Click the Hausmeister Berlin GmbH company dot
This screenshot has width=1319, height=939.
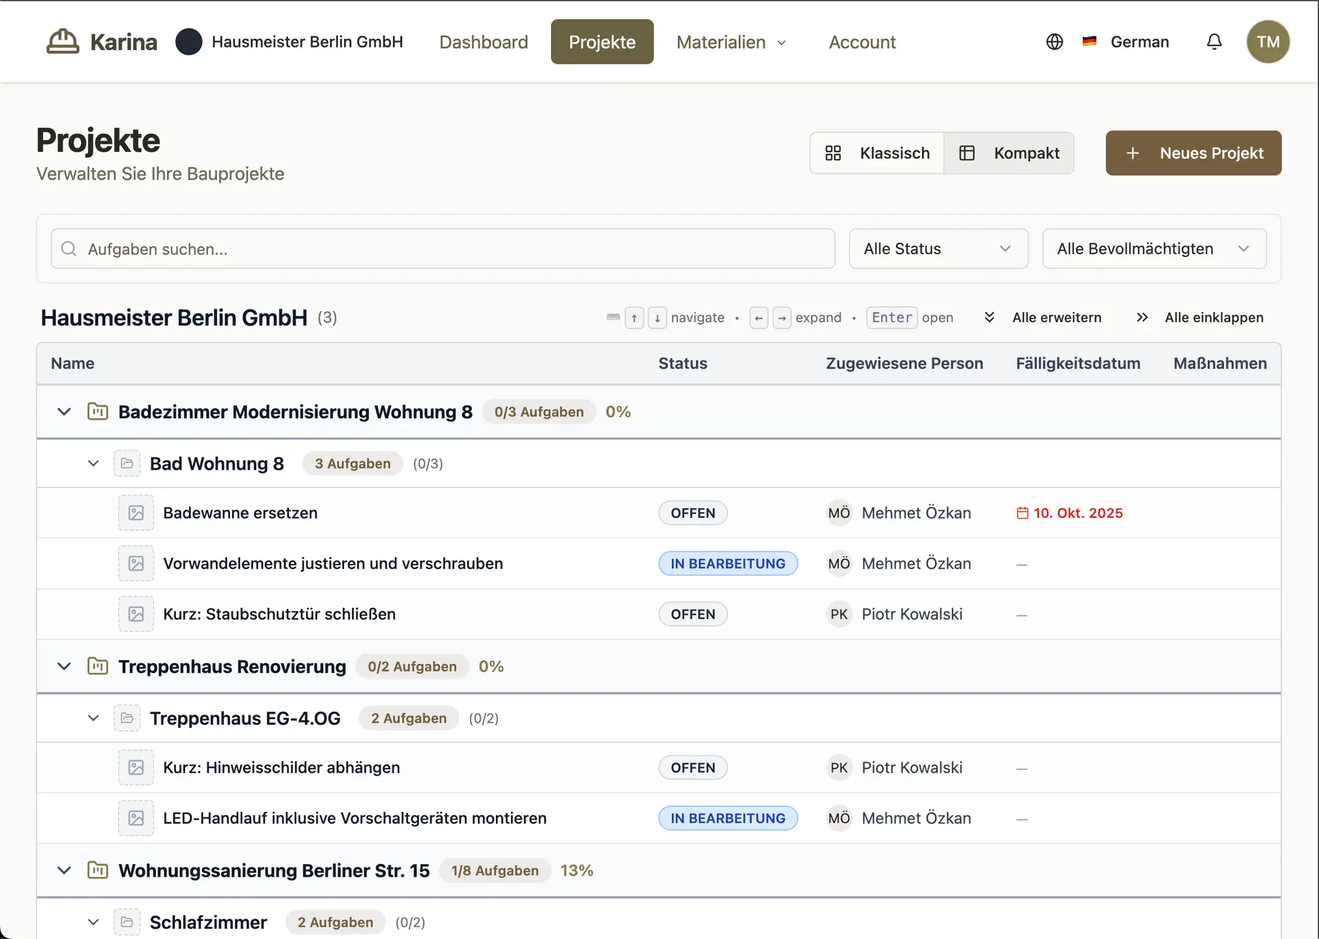pos(188,42)
